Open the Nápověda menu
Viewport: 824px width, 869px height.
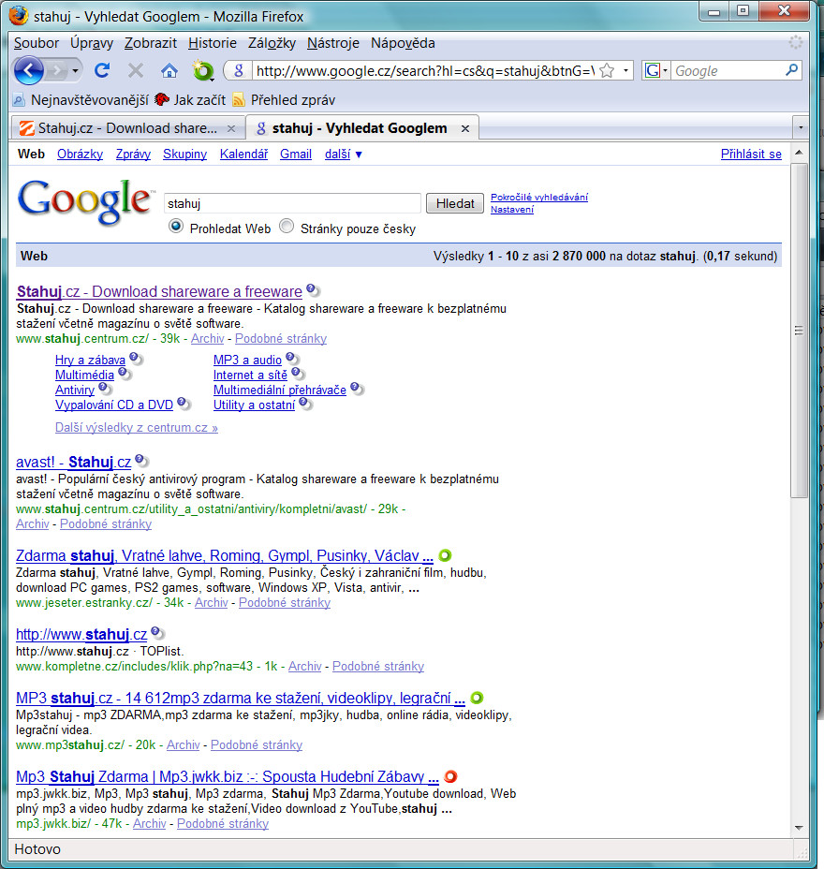403,43
